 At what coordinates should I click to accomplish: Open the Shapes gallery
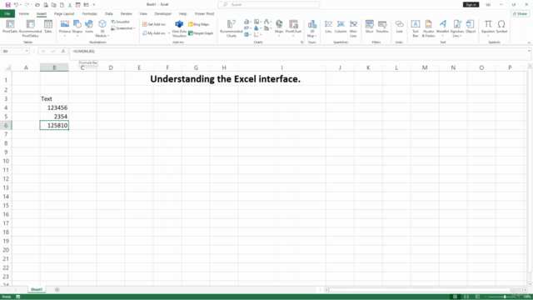pos(77,27)
